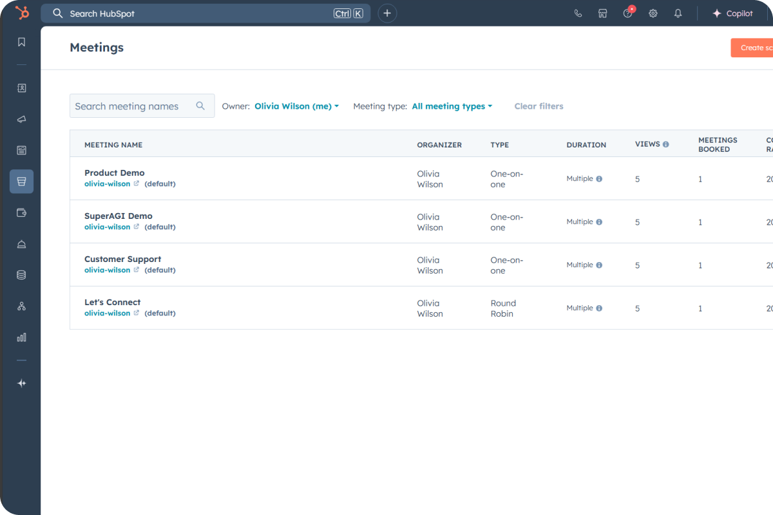
Task: Click the DURATION column header
Action: coord(586,145)
